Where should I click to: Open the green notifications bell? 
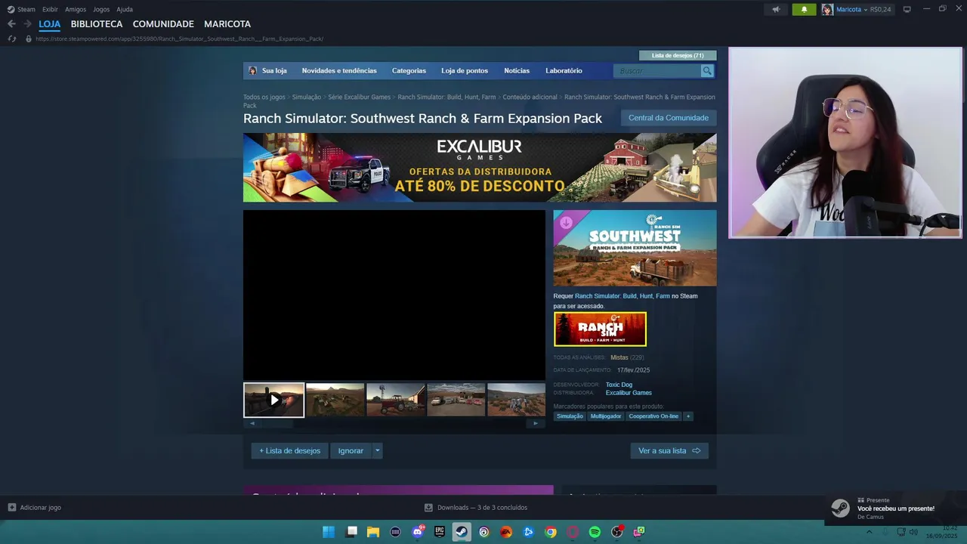(x=804, y=9)
